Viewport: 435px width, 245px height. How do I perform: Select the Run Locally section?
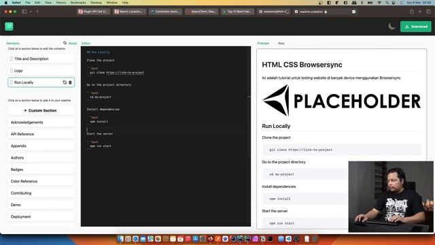[x=41, y=82]
